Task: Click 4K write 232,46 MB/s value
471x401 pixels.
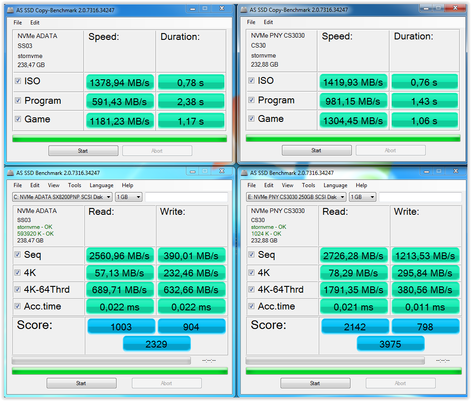Action: [x=191, y=273]
